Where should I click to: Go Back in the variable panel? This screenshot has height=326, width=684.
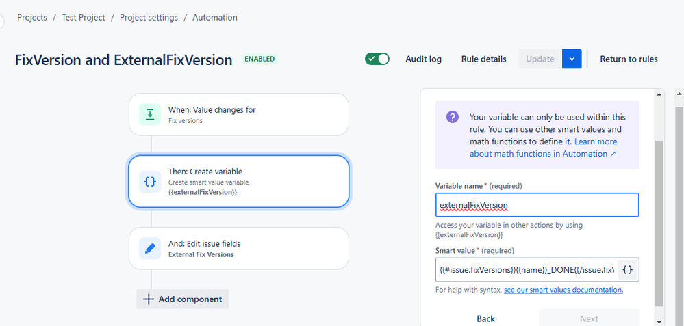point(485,318)
